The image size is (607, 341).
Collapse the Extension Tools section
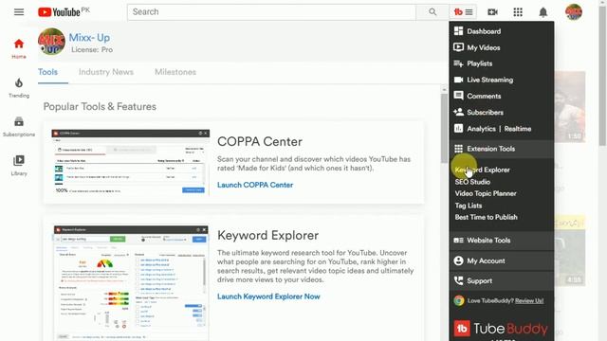click(502, 149)
